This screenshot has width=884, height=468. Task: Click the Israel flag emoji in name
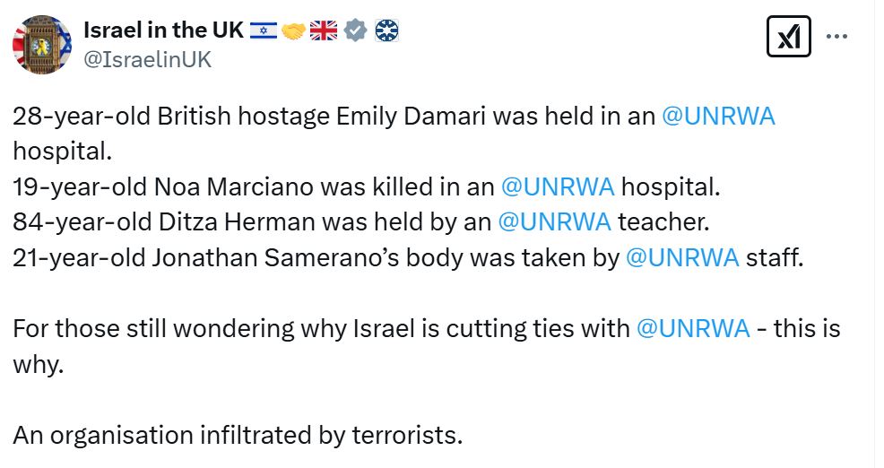[x=264, y=30]
